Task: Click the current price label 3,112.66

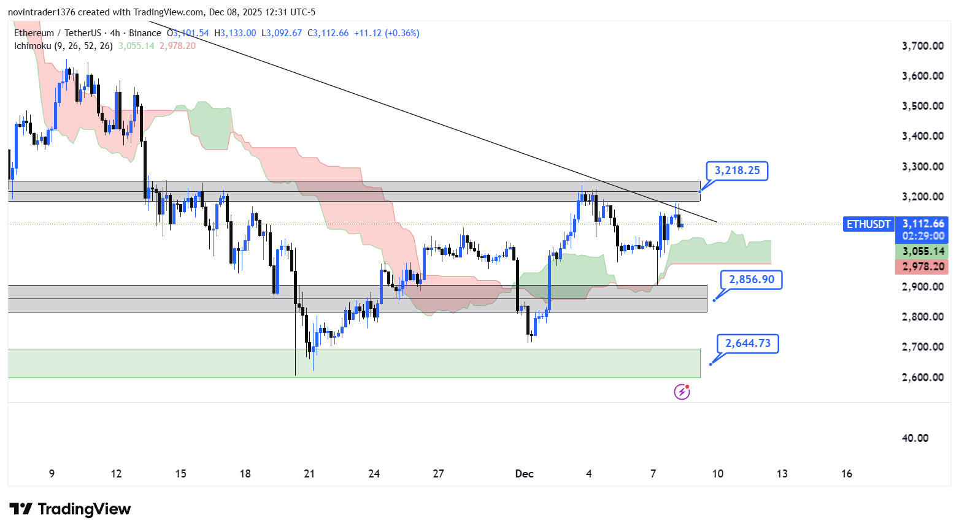Action: click(922, 224)
